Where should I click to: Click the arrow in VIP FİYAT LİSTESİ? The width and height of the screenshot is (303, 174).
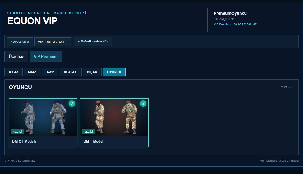click(66, 42)
